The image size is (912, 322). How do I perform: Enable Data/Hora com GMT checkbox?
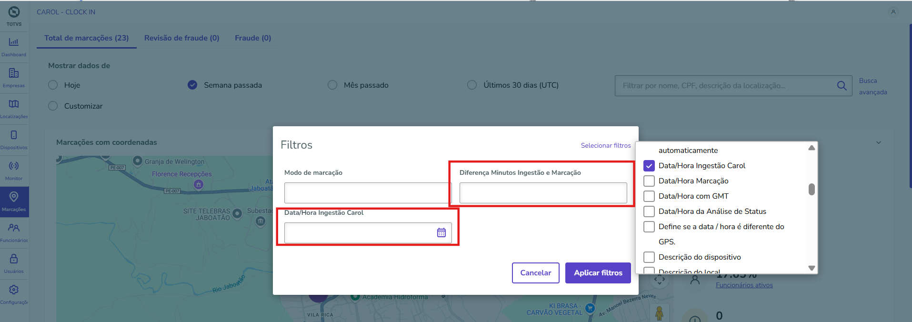649,196
